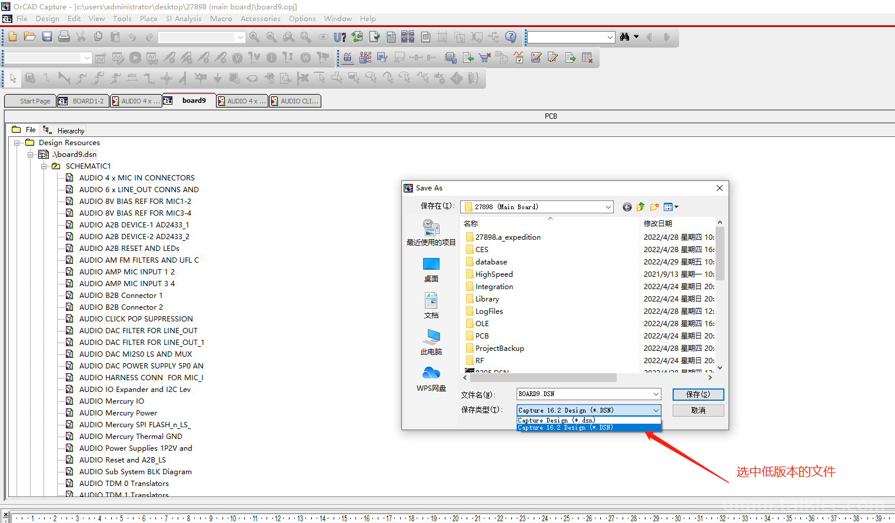Click the Save diskette toolbar icon
895x523 pixels.
(x=47, y=36)
